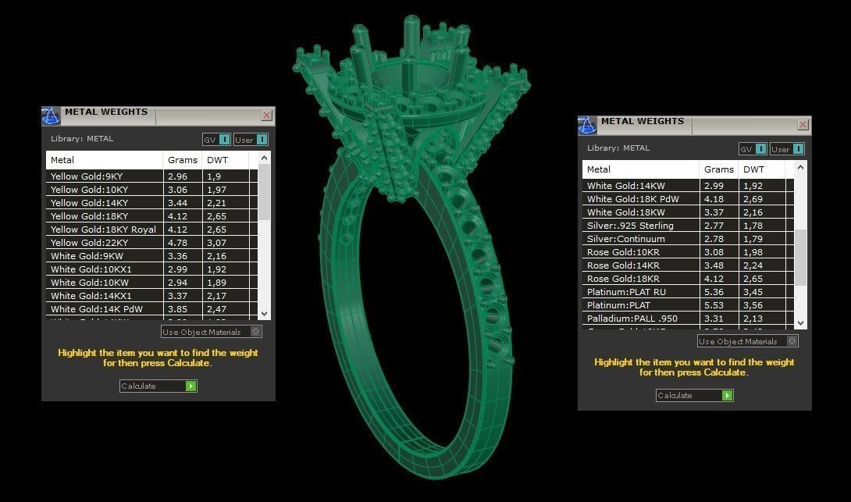Click the Grams column header in left panel

(183, 160)
